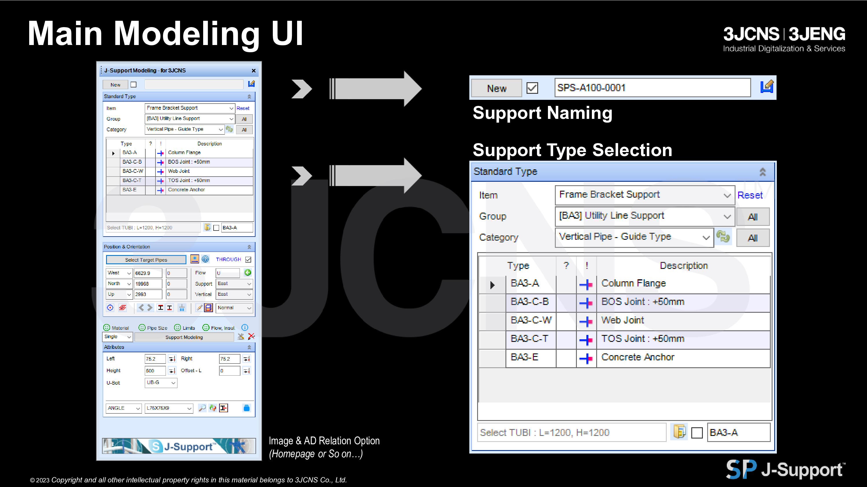The image size is (867, 487).
Task: Open the Single dropdown near Support Modeling
Action: pos(118,337)
